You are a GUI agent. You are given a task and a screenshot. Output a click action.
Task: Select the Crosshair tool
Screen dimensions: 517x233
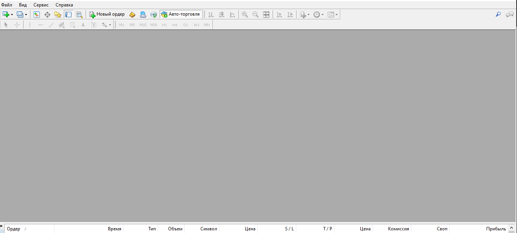17,25
